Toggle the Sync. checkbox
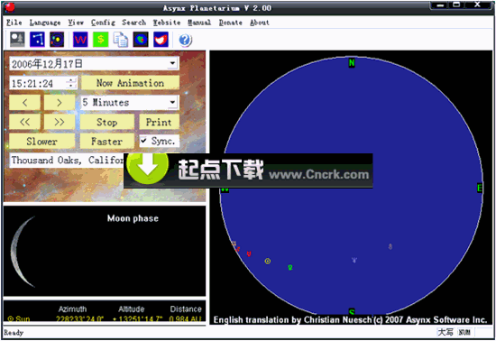This screenshot has width=496, height=341. pyautogui.click(x=143, y=141)
